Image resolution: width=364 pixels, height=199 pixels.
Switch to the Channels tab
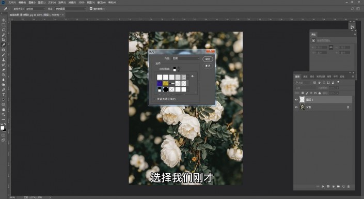(305, 76)
